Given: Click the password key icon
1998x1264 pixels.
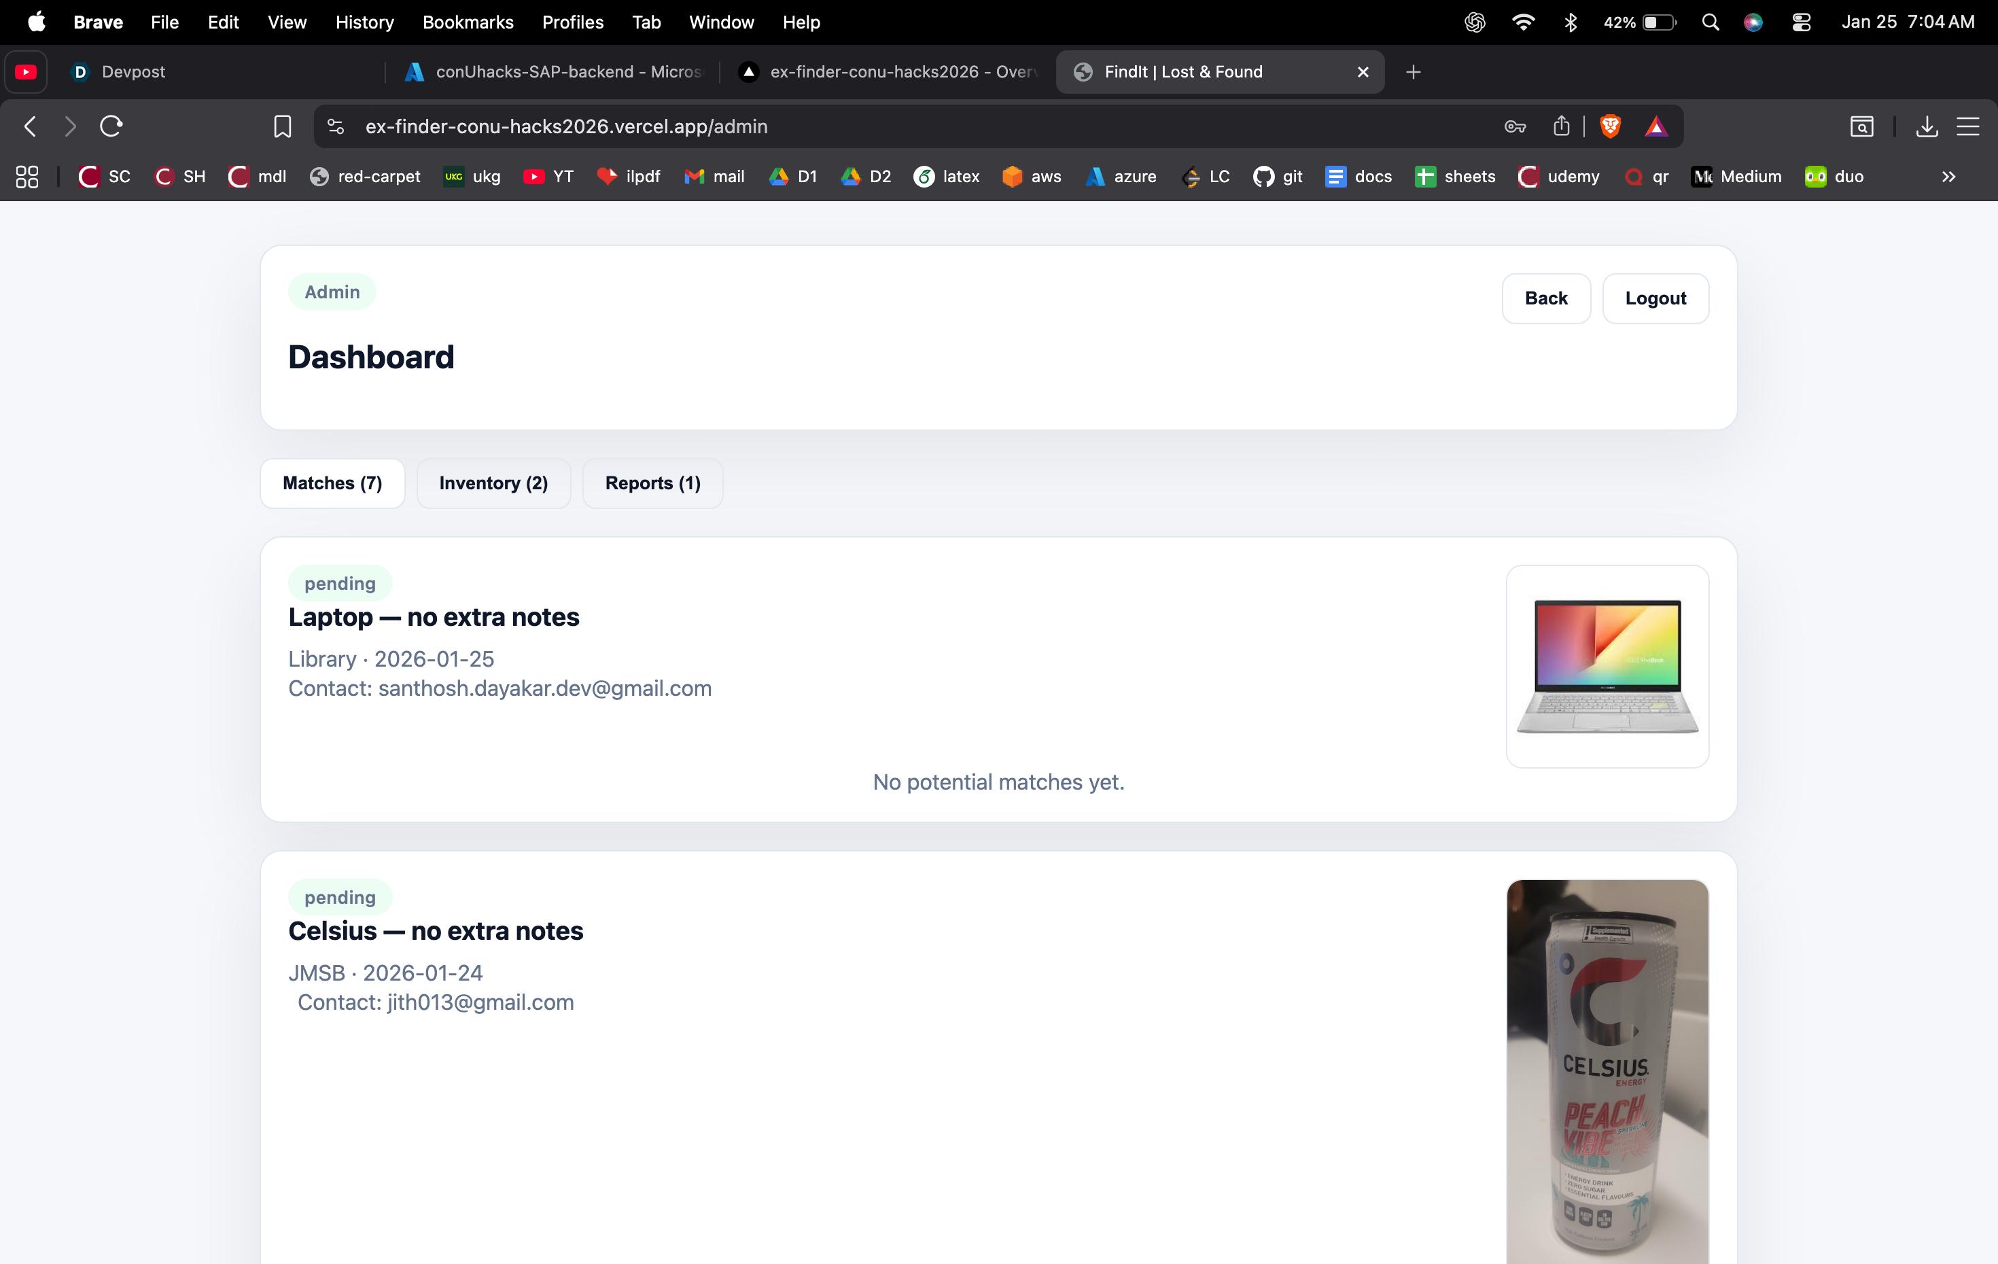Looking at the screenshot, I should [1514, 126].
